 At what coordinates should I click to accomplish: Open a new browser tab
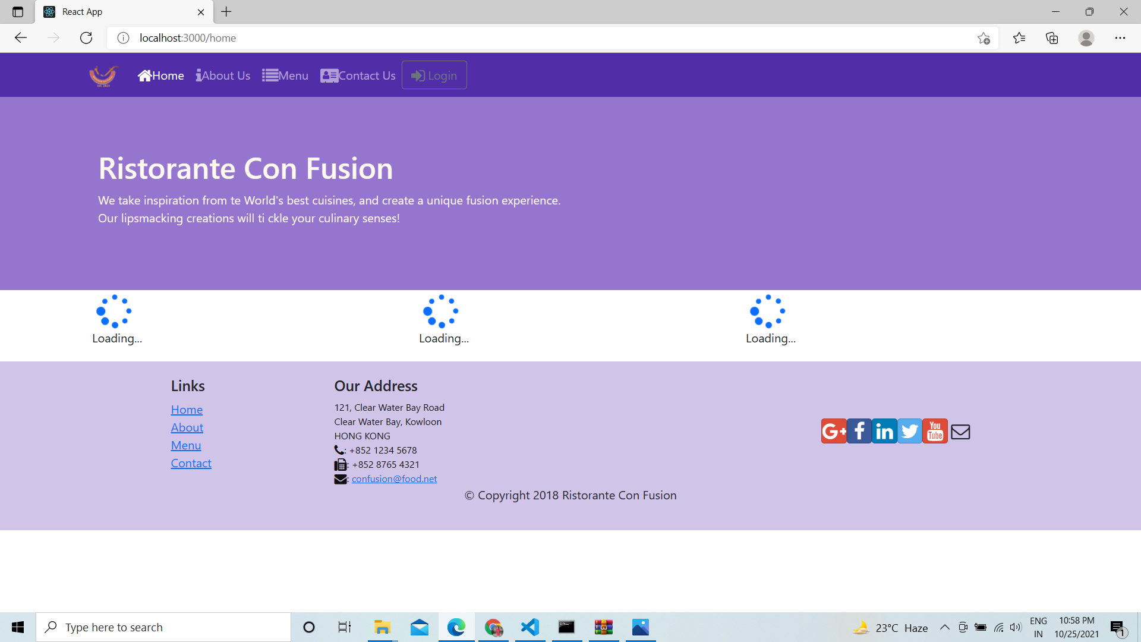226,12
